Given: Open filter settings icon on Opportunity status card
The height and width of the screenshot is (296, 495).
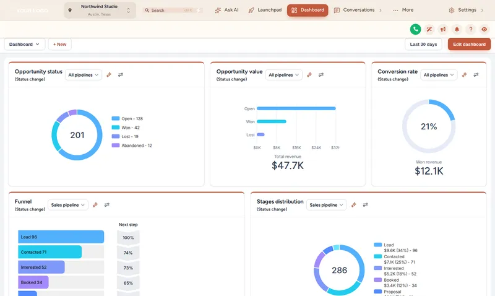Looking at the screenshot, I should (x=121, y=75).
